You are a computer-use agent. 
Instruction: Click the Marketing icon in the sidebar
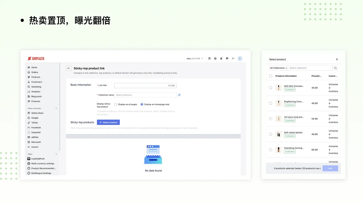[x=29, y=87]
